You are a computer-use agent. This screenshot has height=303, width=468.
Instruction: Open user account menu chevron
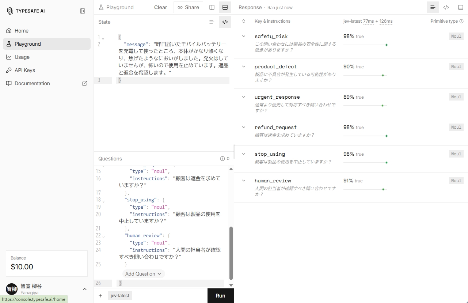tap(85, 289)
